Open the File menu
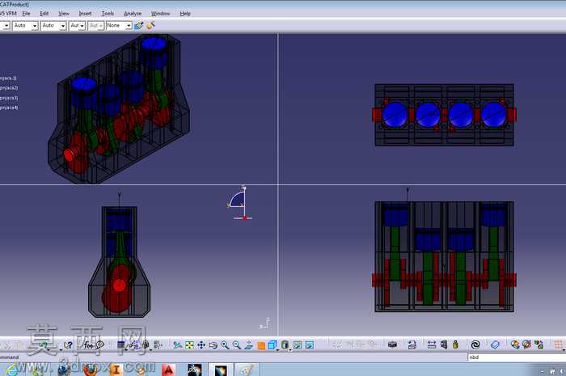The width and height of the screenshot is (566, 376). (x=27, y=14)
